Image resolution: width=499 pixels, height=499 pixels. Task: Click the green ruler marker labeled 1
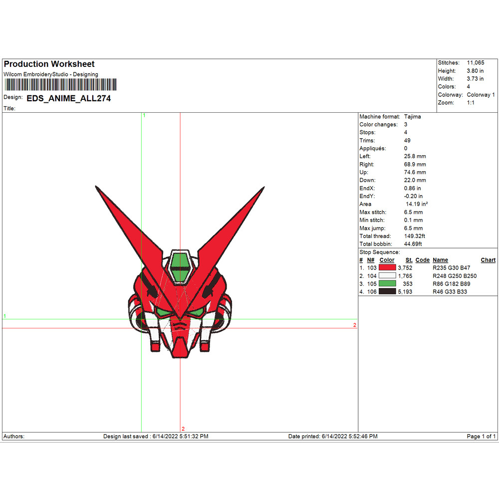(144, 115)
